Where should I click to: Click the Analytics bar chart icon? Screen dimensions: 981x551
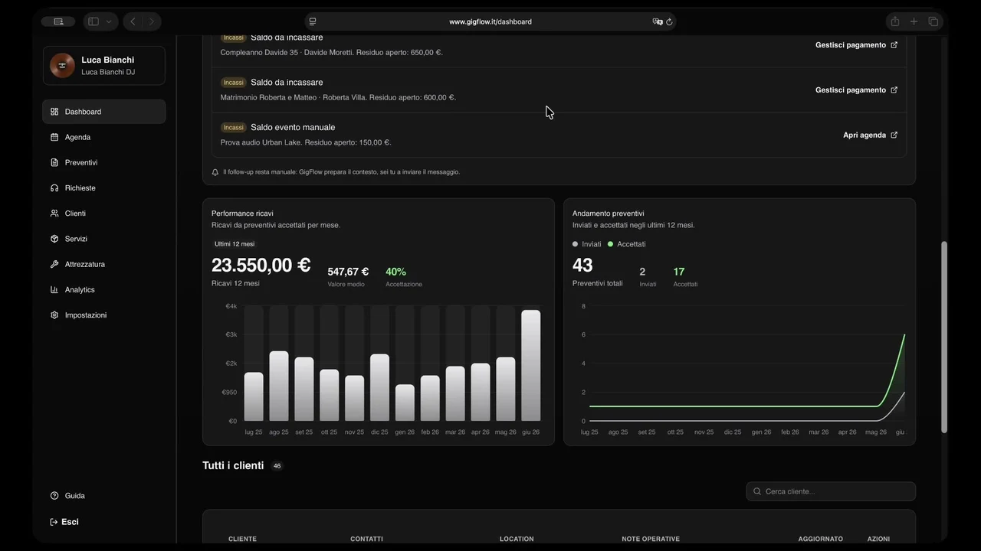point(54,289)
